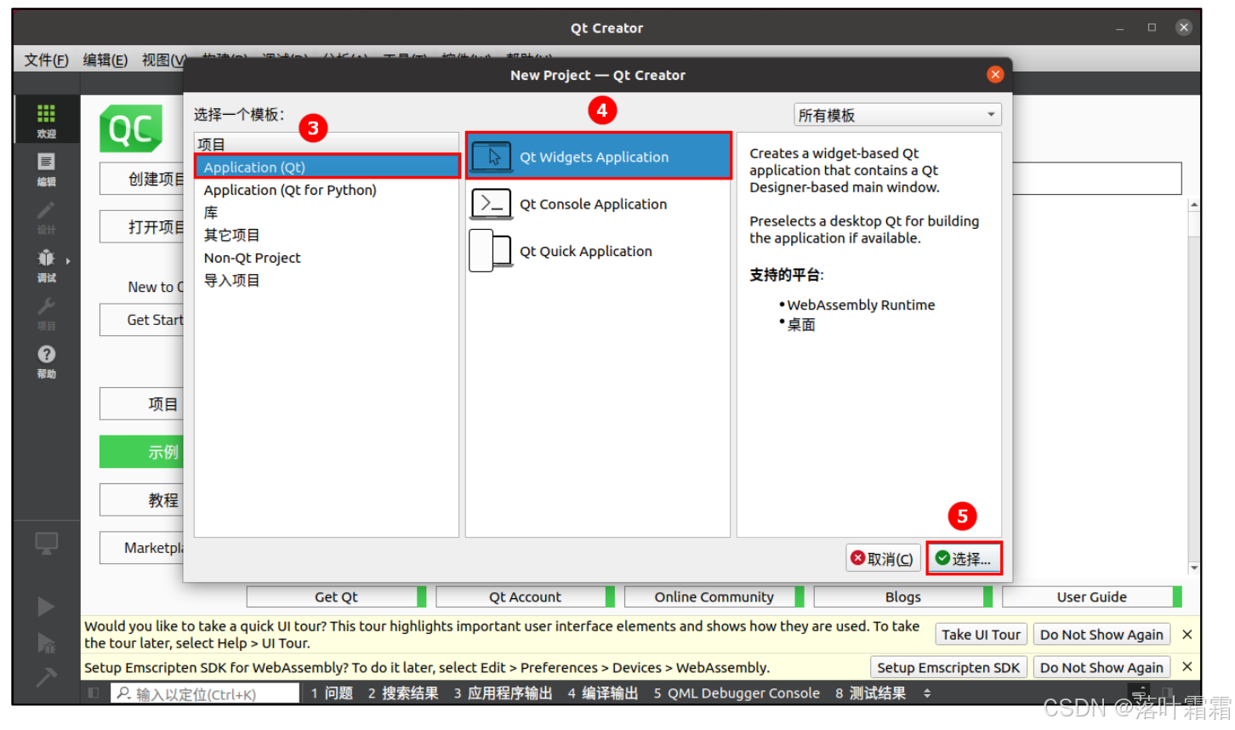Select the Marketplace tab
This screenshot has height=730, width=1235.
pos(142,548)
